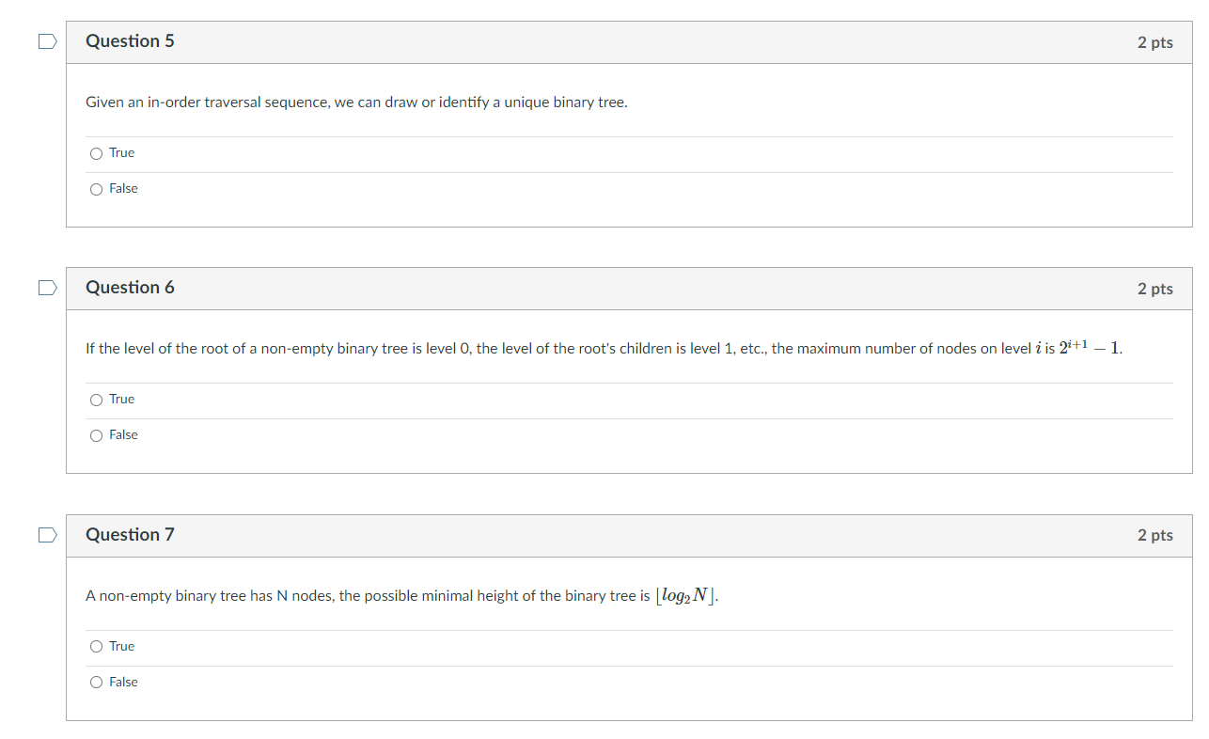The height and width of the screenshot is (739, 1209).
Task: Select False for Question 6
Action: tap(95, 434)
